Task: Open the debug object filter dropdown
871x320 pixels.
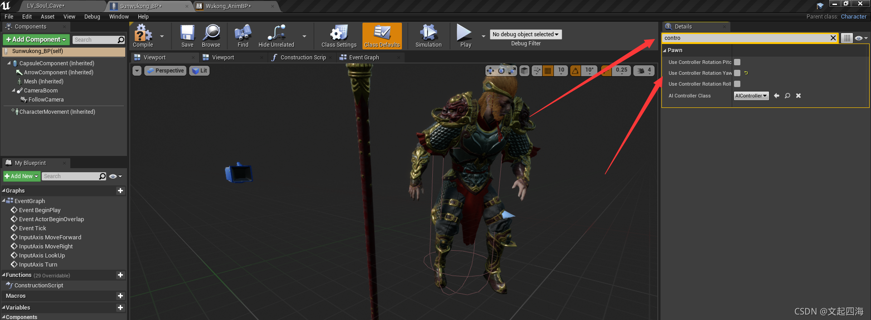Action: click(525, 34)
